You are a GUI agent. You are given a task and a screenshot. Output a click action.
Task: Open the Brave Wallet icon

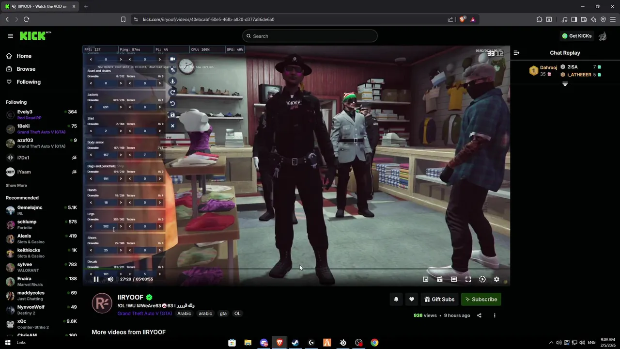click(584, 19)
